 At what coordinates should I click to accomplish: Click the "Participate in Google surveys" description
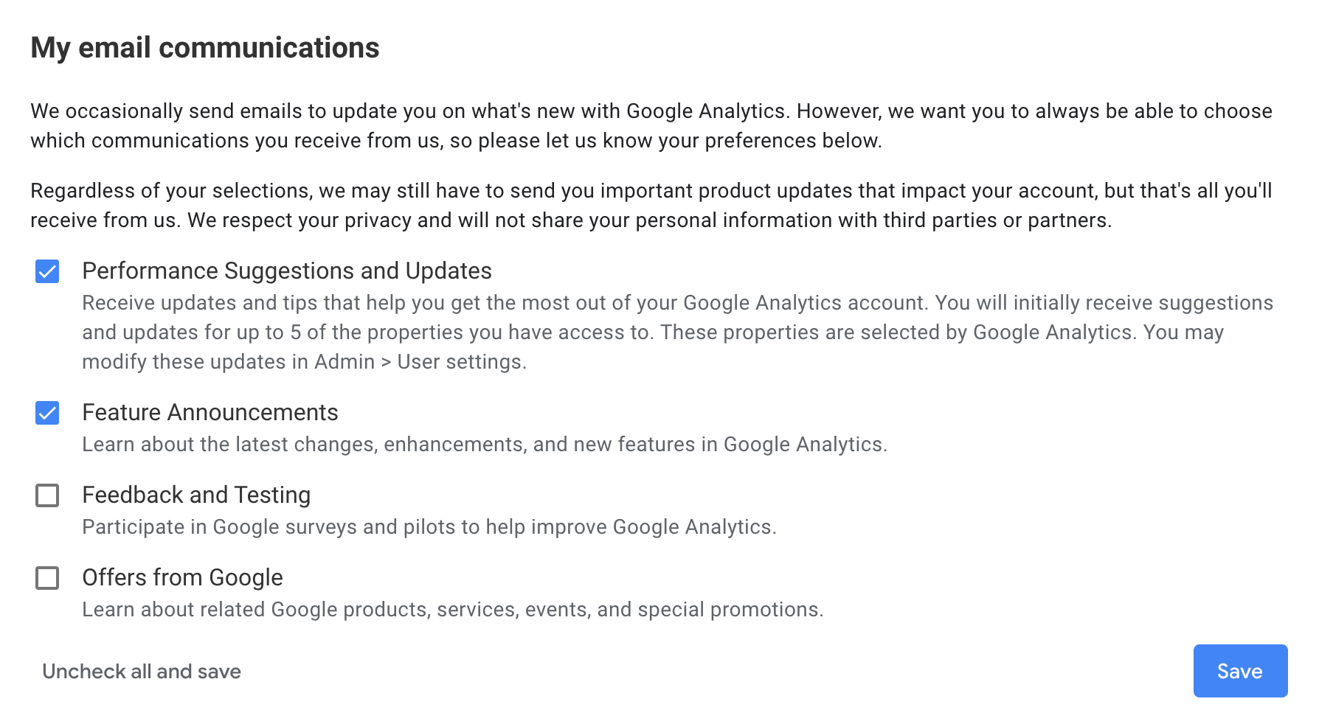(429, 527)
